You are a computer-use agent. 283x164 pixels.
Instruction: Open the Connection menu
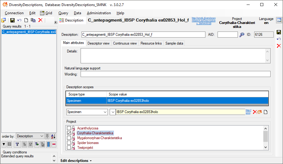pos(14,13)
